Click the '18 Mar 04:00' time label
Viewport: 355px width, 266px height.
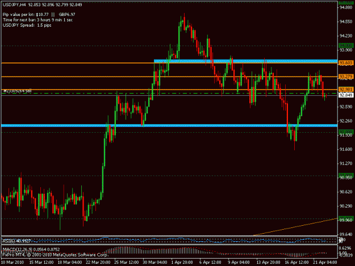point(69,263)
